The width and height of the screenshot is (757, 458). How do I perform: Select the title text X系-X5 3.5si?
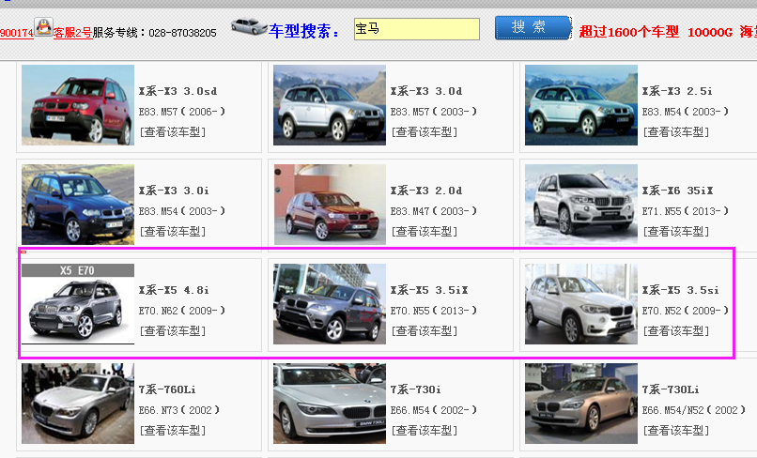(x=681, y=290)
